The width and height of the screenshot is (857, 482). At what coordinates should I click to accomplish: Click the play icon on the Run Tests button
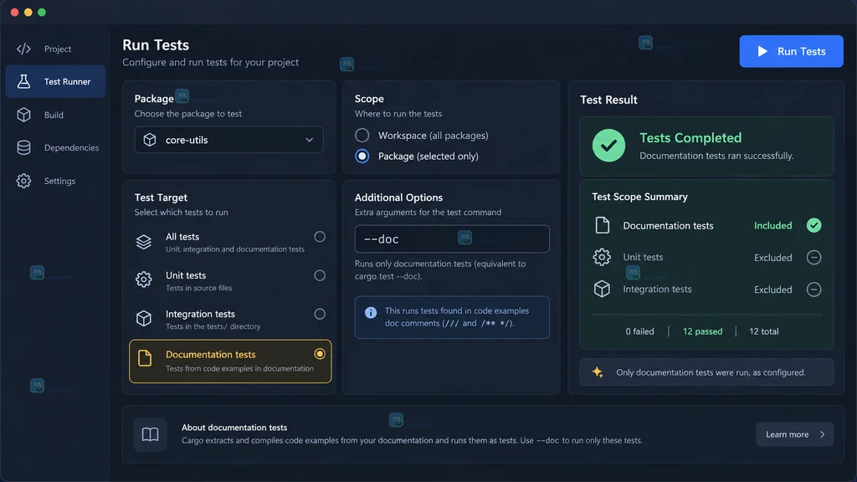(762, 51)
